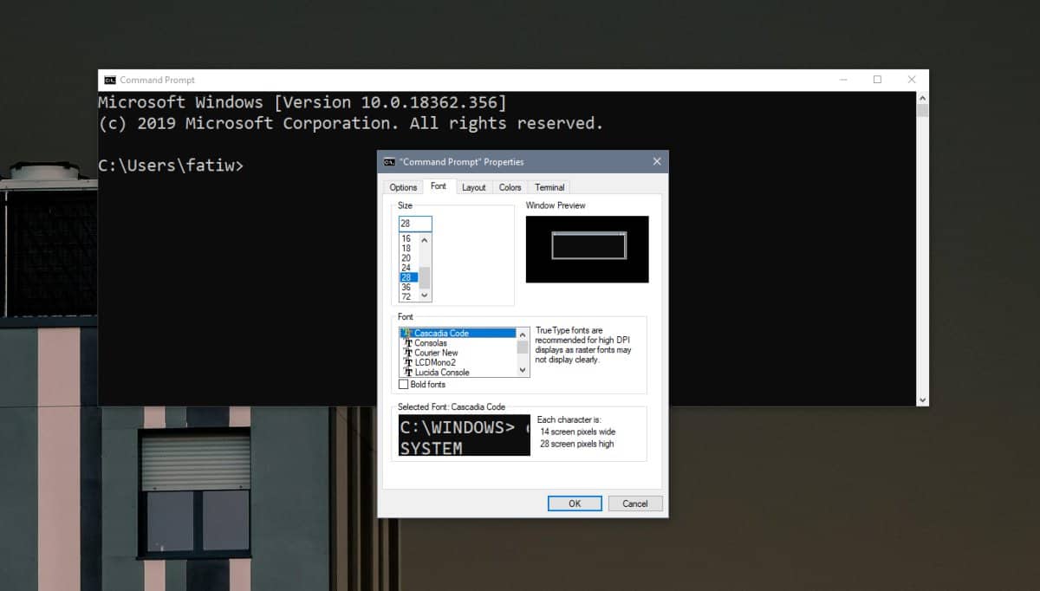Click the font list scroll up arrow

(x=523, y=334)
